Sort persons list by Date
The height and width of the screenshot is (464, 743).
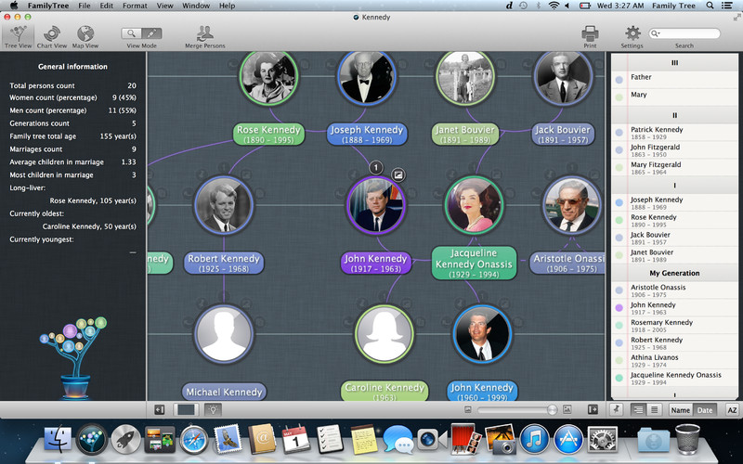tap(705, 410)
